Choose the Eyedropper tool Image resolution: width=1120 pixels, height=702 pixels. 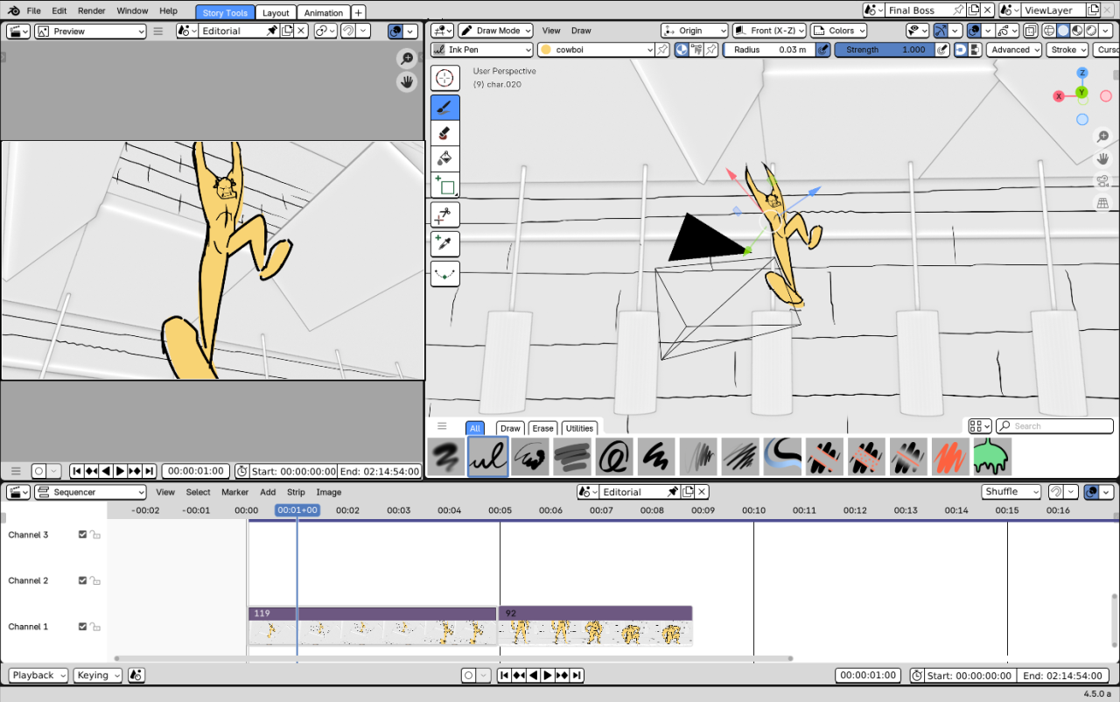pyautogui.click(x=445, y=244)
